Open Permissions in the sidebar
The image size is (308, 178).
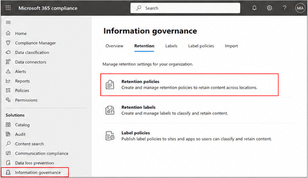(26, 100)
